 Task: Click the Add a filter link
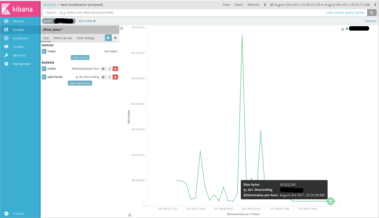pyautogui.click(x=87, y=21)
